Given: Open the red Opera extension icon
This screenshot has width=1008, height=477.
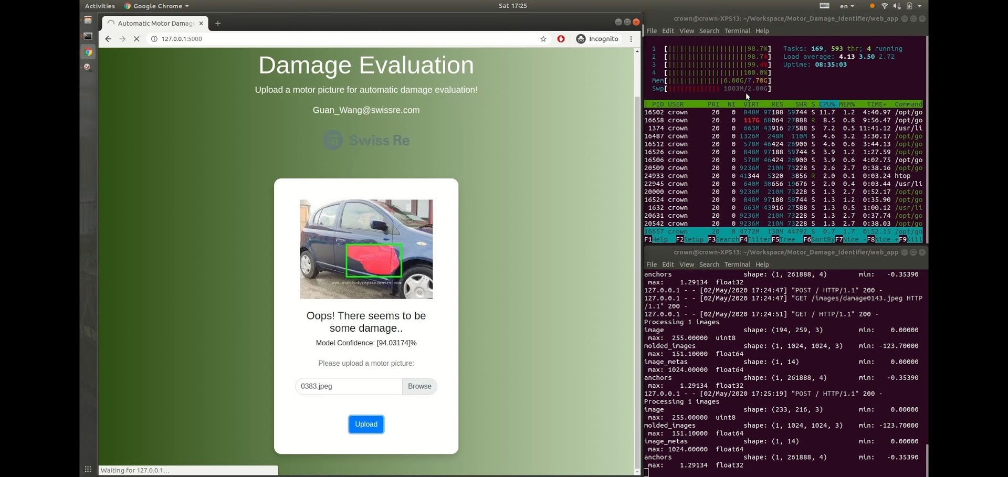Looking at the screenshot, I should (561, 39).
